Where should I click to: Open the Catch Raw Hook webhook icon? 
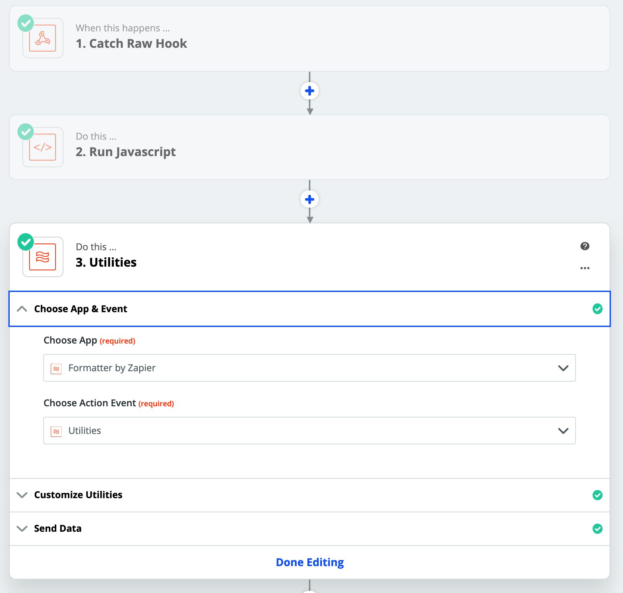(x=43, y=38)
